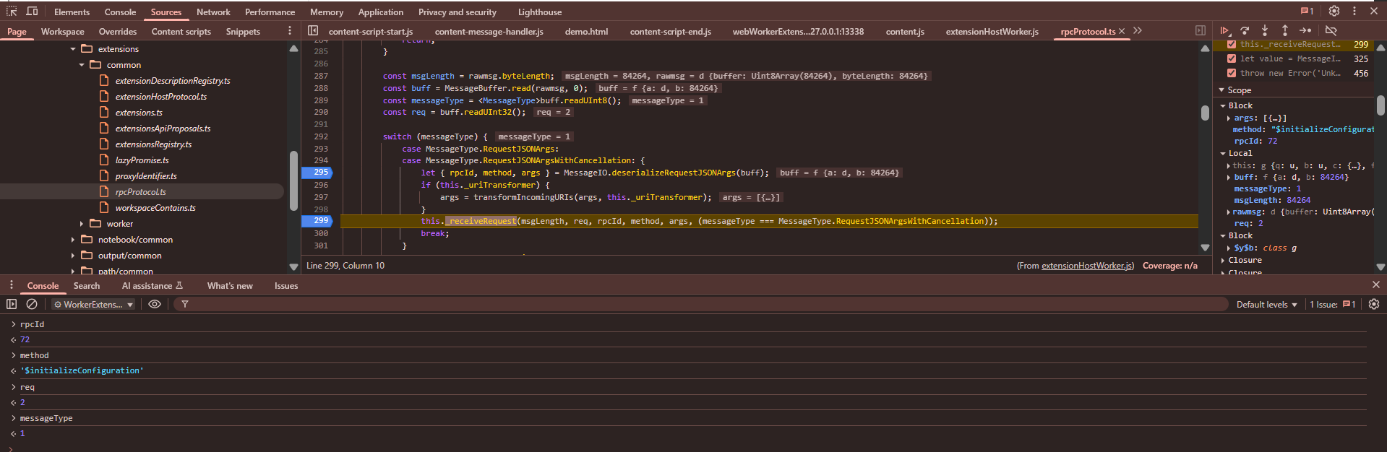Open the What's new drawer tab
1387x452 pixels.
click(x=230, y=286)
